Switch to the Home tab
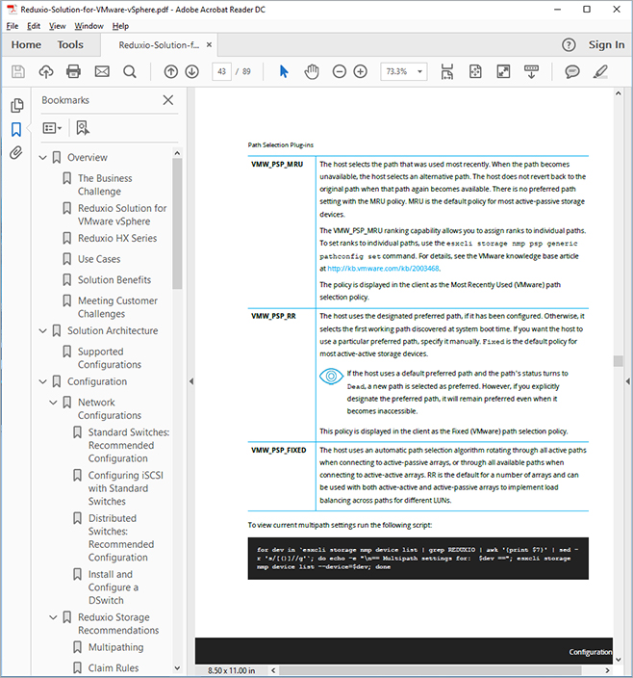This screenshot has width=633, height=678. coord(26,44)
